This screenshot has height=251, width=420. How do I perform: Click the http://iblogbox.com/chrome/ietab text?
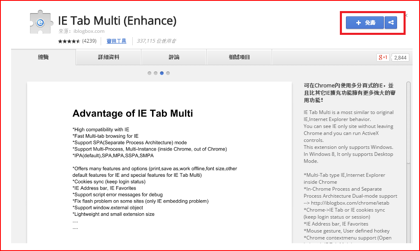(x=350, y=203)
